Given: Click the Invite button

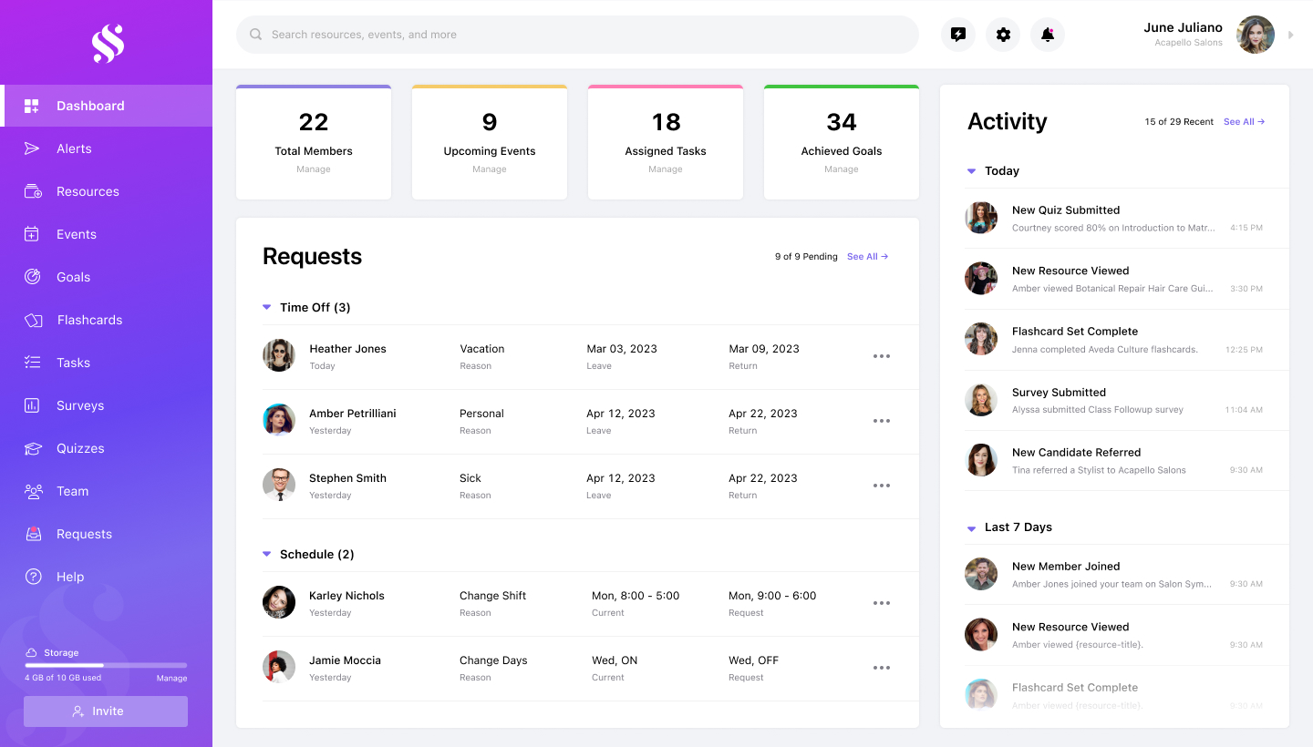Looking at the screenshot, I should click(105, 711).
